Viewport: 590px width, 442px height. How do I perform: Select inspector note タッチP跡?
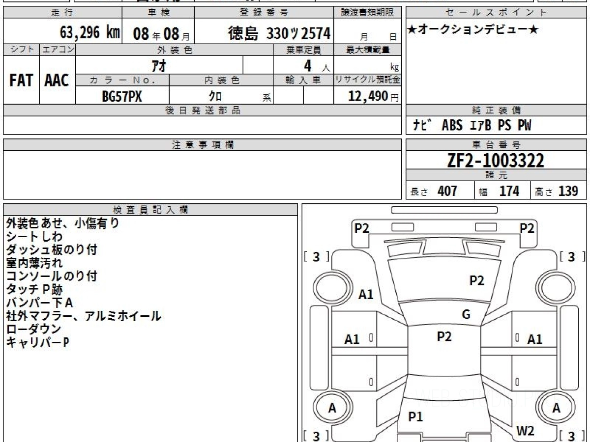pyautogui.click(x=34, y=290)
